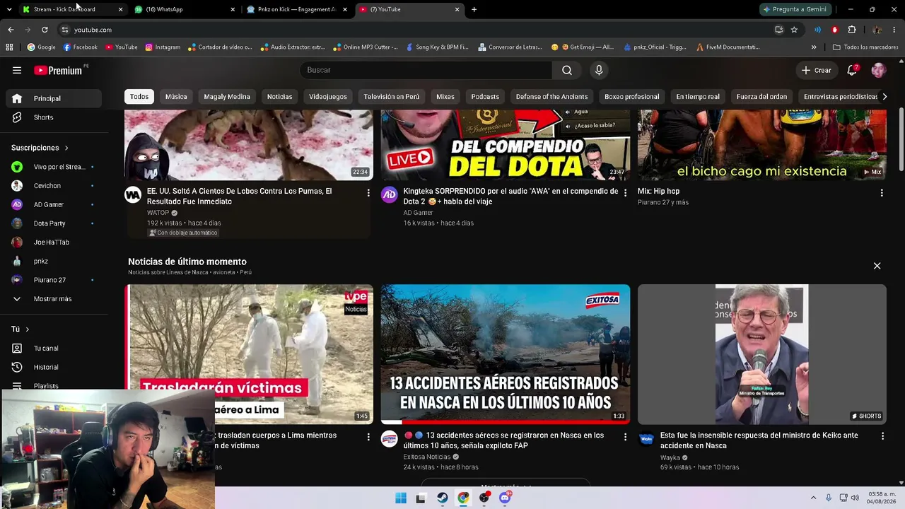905x509 pixels.
Task: Open Historial in the sidebar
Action: point(54,368)
